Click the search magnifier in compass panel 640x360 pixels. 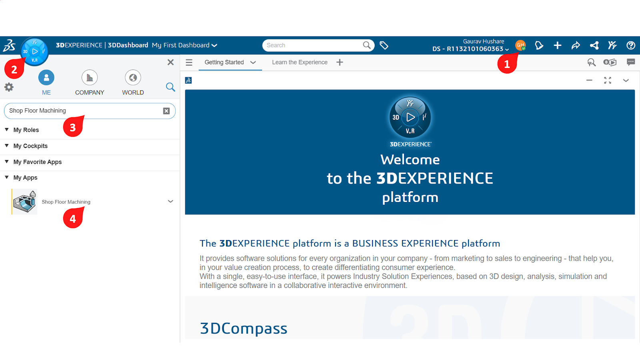click(170, 87)
